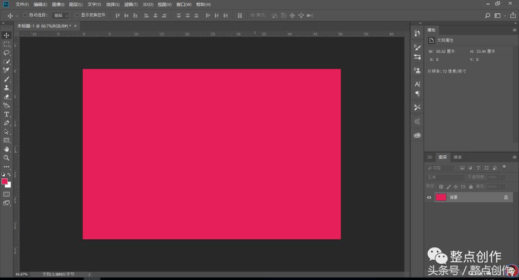Select the Lasso tool
Viewport: 519px width, 280px height.
6,53
